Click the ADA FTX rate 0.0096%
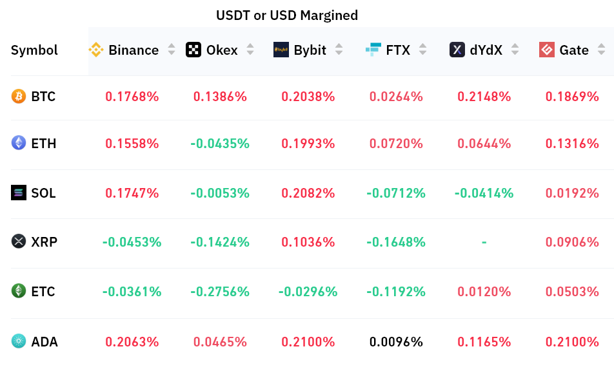Screen dimensions: 614x369 [396, 342]
